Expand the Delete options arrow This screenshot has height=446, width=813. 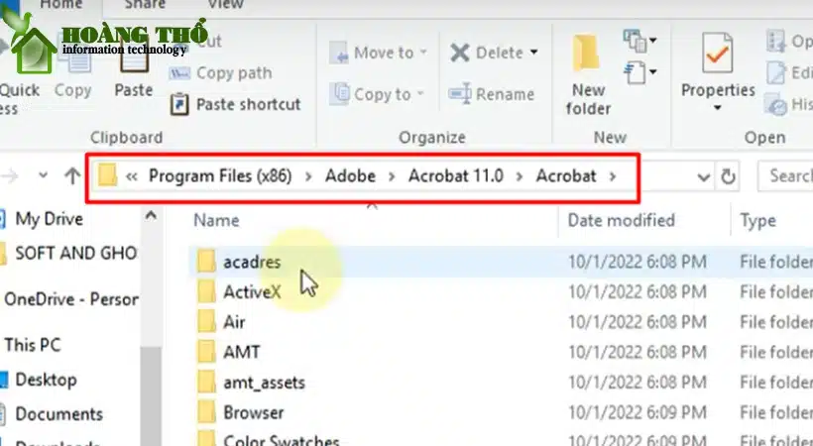tap(534, 53)
